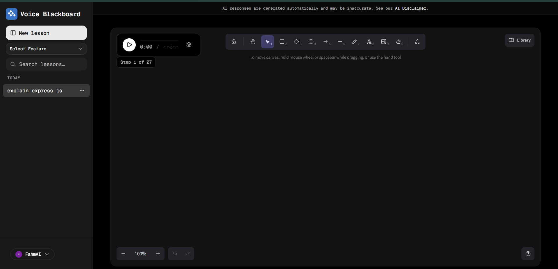558x269 pixels.
Task: Open the more shapes tools icon
Action: [417, 42]
